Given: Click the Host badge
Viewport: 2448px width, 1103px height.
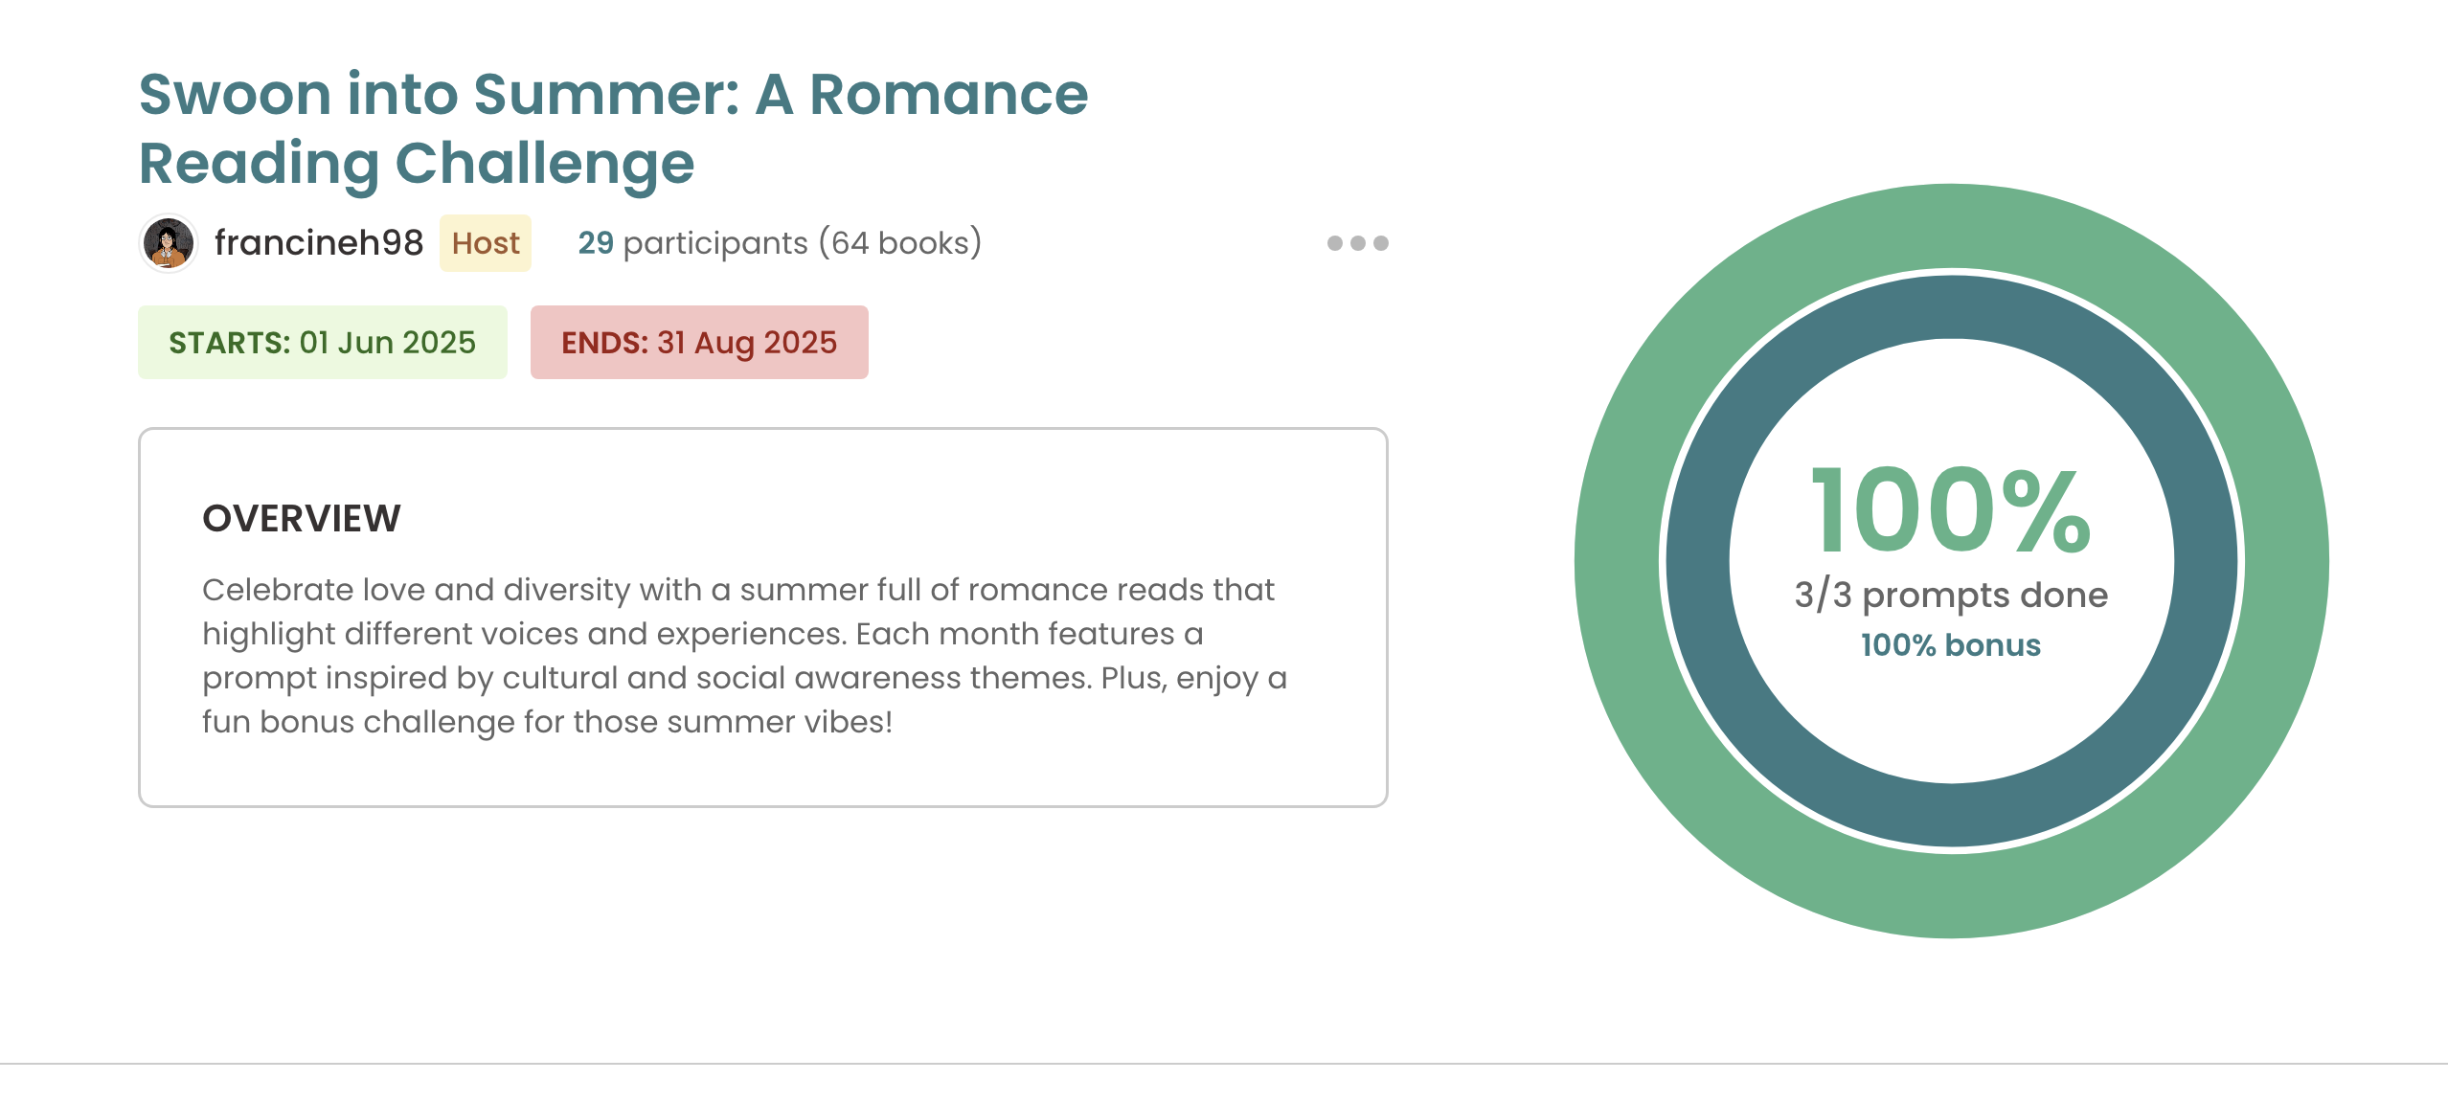Looking at the screenshot, I should click(x=486, y=243).
